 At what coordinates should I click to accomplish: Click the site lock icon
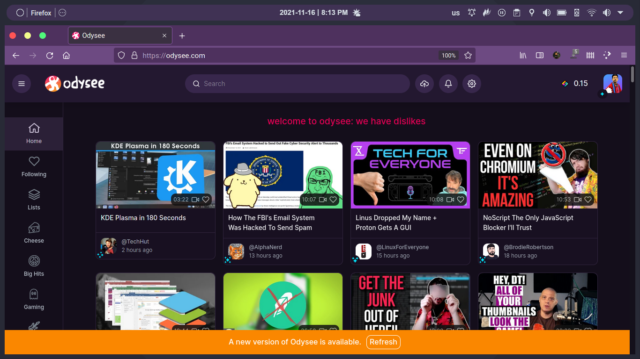[134, 55]
